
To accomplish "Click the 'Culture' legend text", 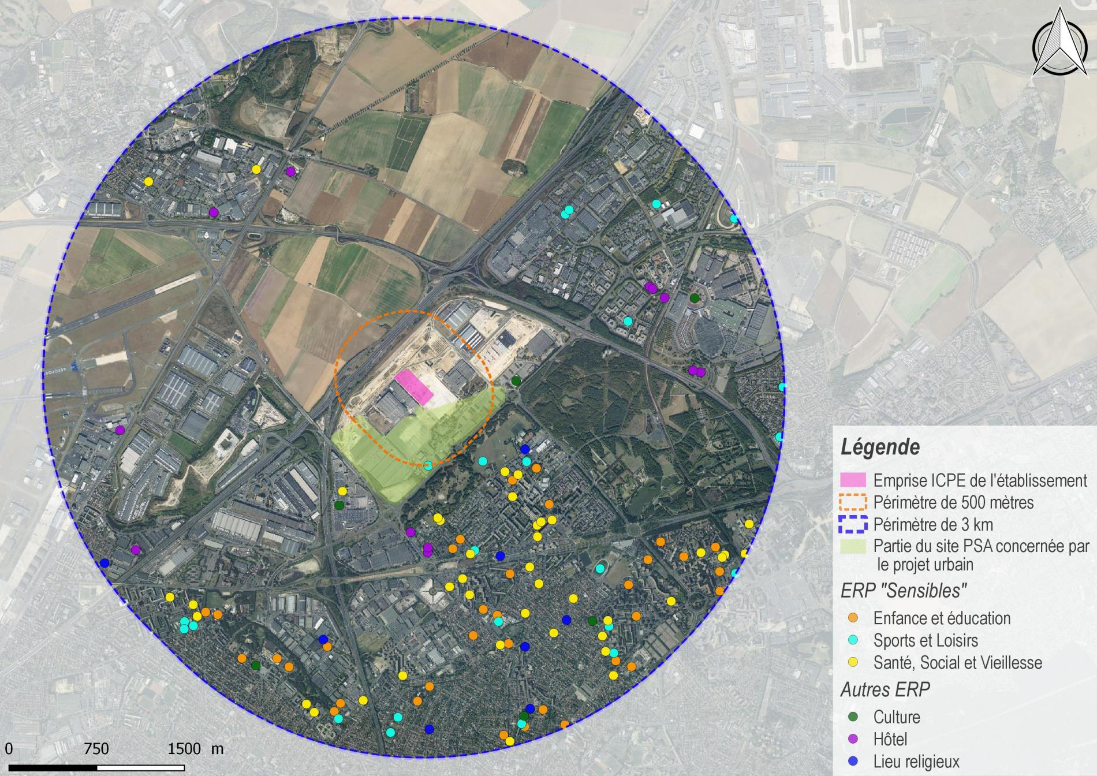I will [897, 717].
